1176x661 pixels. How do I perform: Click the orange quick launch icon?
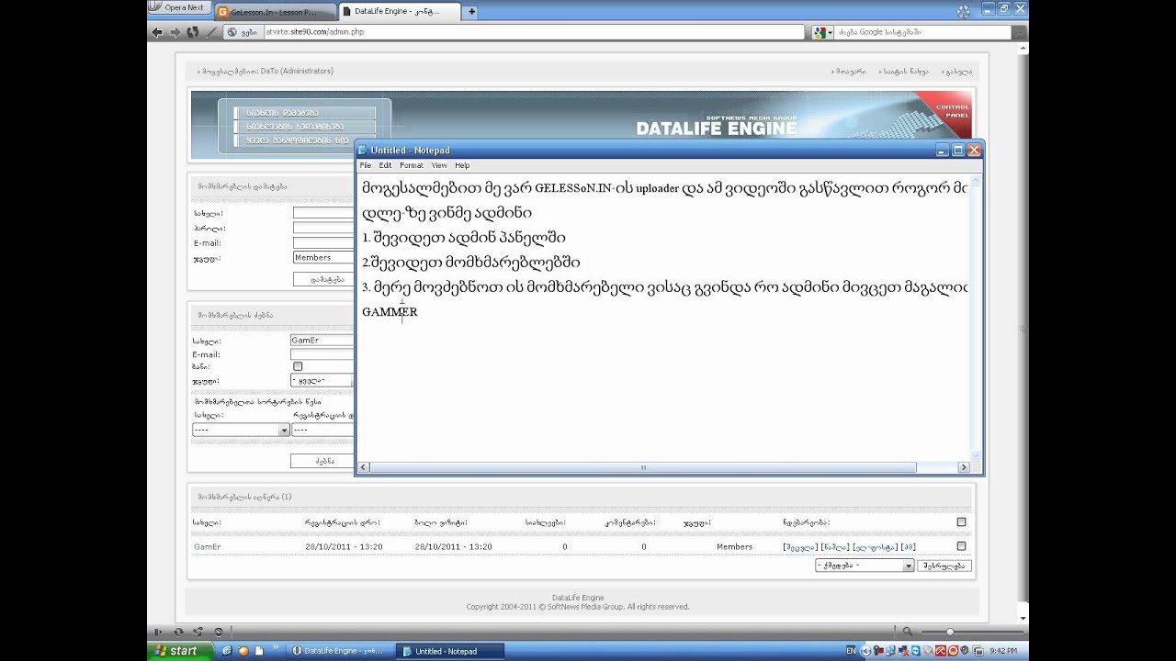[243, 651]
